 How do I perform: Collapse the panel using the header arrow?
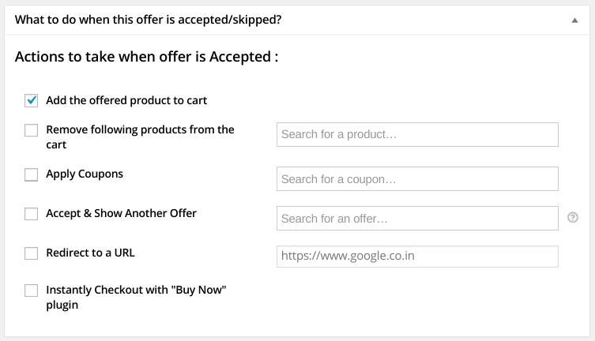575,20
